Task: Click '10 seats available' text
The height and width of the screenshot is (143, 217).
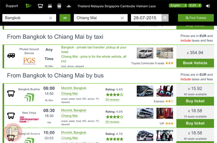Action: pyautogui.click(x=195, y=116)
